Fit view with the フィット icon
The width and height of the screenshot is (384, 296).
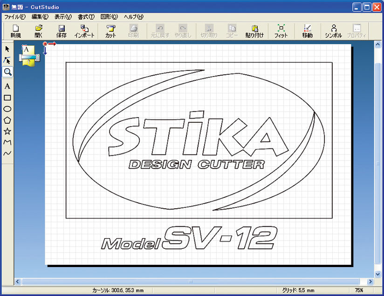281,31
